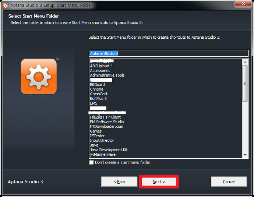Go back with the Back button

(x=119, y=182)
